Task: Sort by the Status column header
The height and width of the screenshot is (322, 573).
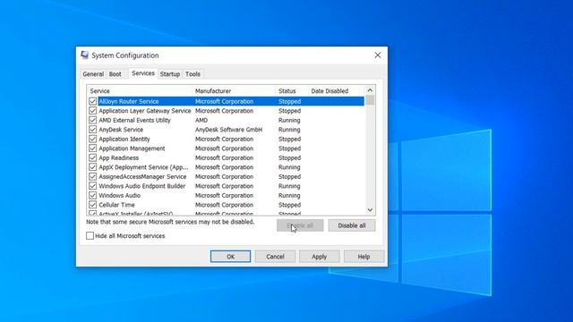Action: (x=292, y=91)
